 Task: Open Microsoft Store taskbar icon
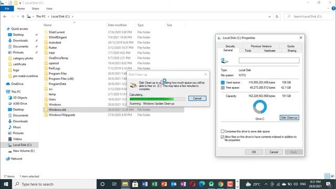[x=135, y=184]
